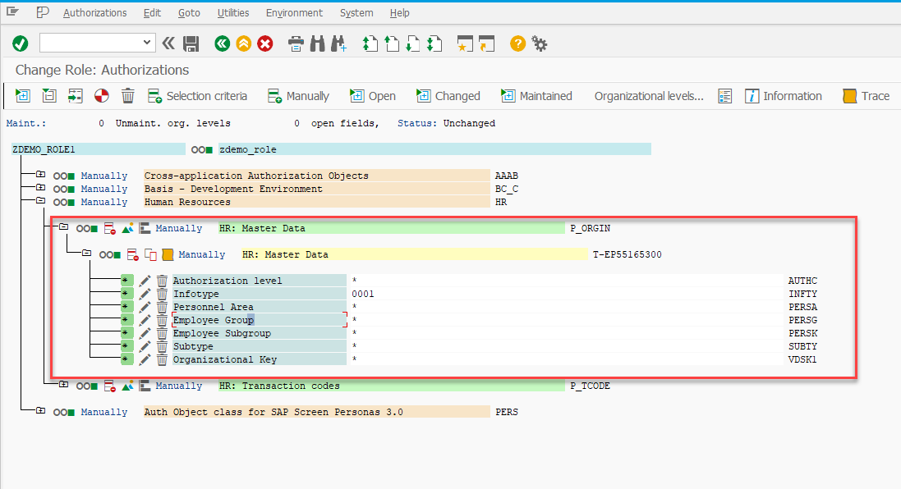Save the role with the diskette icon

191,43
